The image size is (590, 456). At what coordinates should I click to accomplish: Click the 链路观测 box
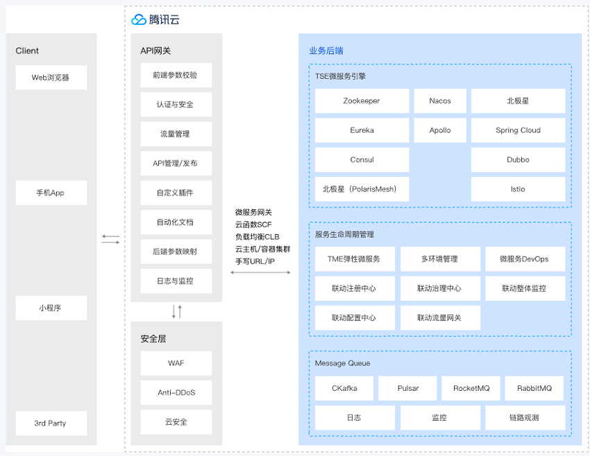pyautogui.click(x=525, y=418)
